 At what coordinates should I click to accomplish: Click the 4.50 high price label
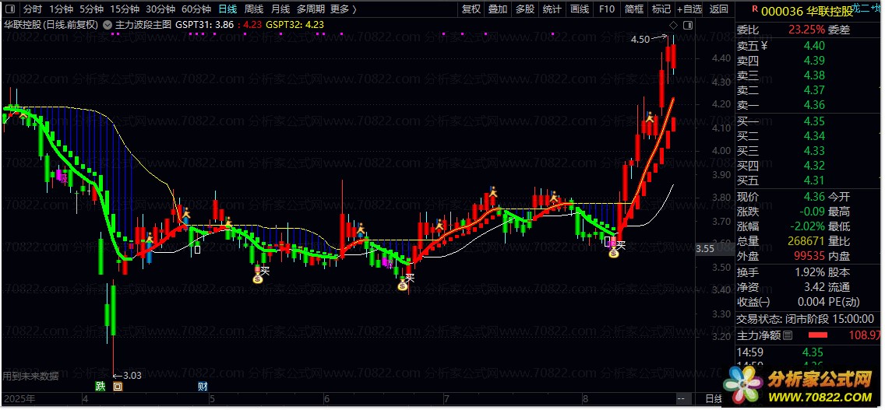coord(640,40)
